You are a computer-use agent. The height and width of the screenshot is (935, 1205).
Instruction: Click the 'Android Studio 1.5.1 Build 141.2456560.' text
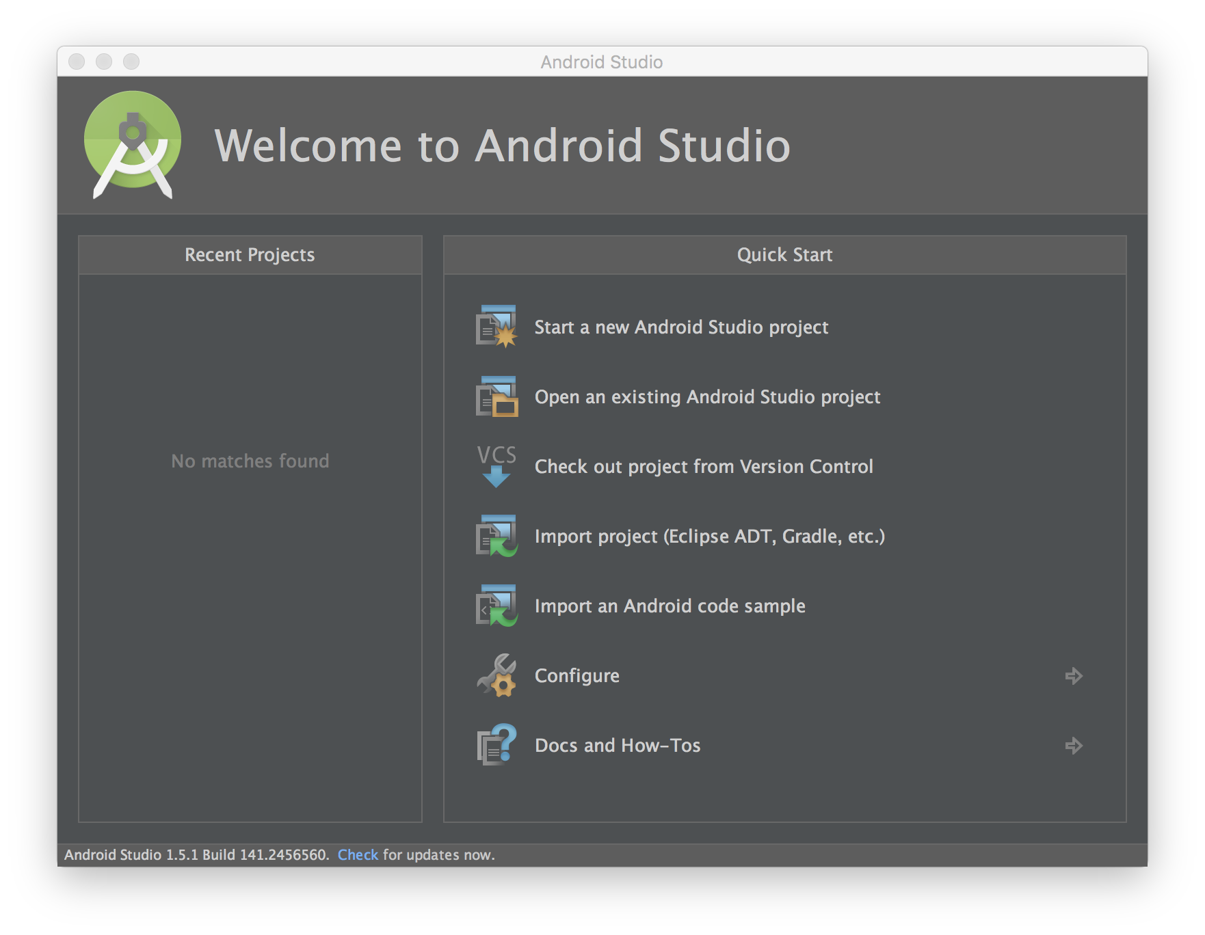point(197,855)
